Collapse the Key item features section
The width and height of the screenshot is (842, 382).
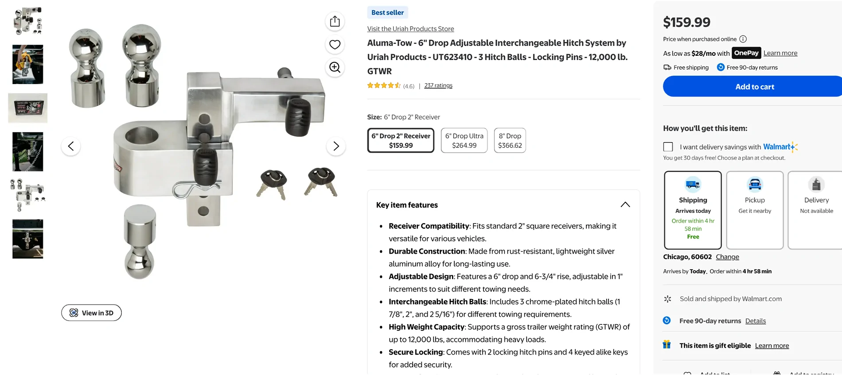click(x=625, y=205)
